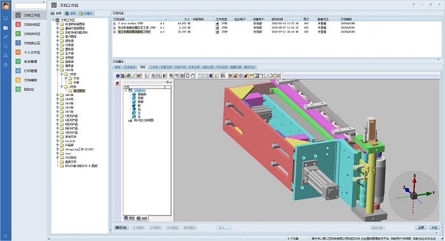This screenshot has width=445, height=241.
Task: Click the blue info icon in viewer toolbar
Action: (118, 76)
